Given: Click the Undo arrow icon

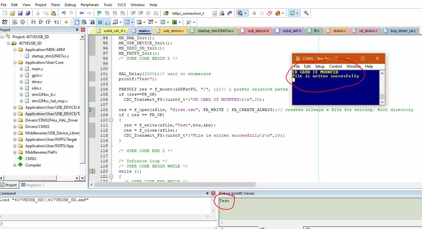Looking at the screenshot, I should 63,13.
